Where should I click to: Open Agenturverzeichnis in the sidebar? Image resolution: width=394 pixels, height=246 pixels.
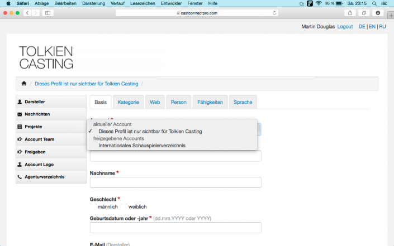[51, 177]
